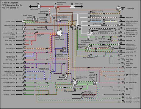This screenshot has height=109, width=141.
Task: Click the "turnlight LH front" label
Action: click(9, 90)
